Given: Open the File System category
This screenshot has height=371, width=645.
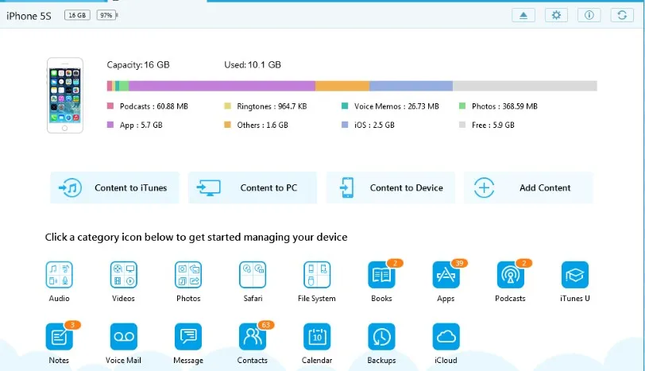Looking at the screenshot, I should click(317, 275).
